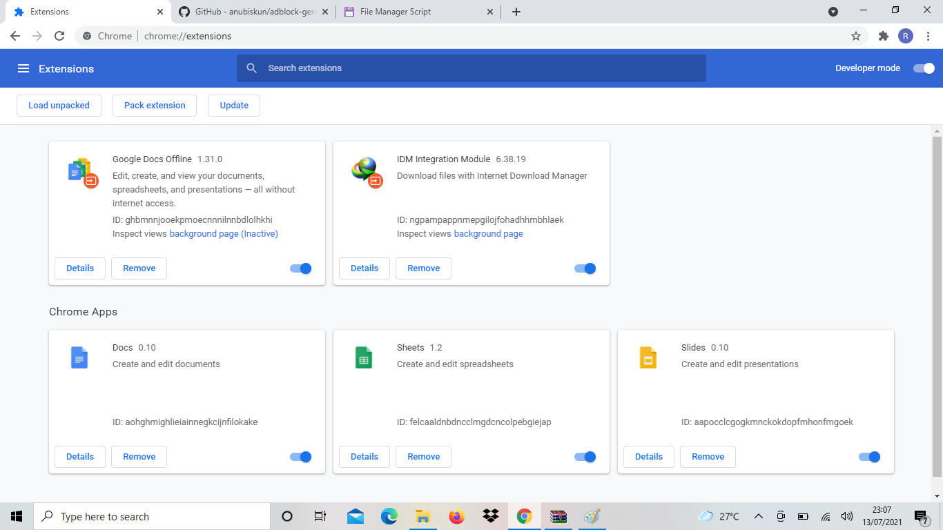Click Pack extension button

coord(155,106)
